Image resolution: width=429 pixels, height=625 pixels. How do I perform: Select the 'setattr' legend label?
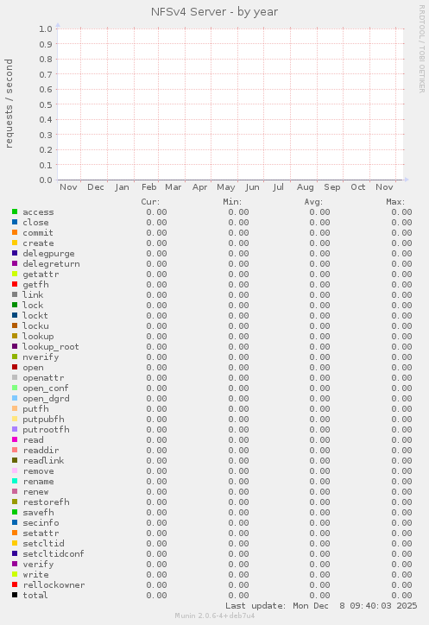41,533
